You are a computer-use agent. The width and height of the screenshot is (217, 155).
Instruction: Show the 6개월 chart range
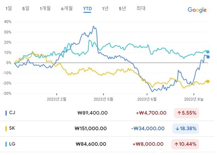coord(67,8)
